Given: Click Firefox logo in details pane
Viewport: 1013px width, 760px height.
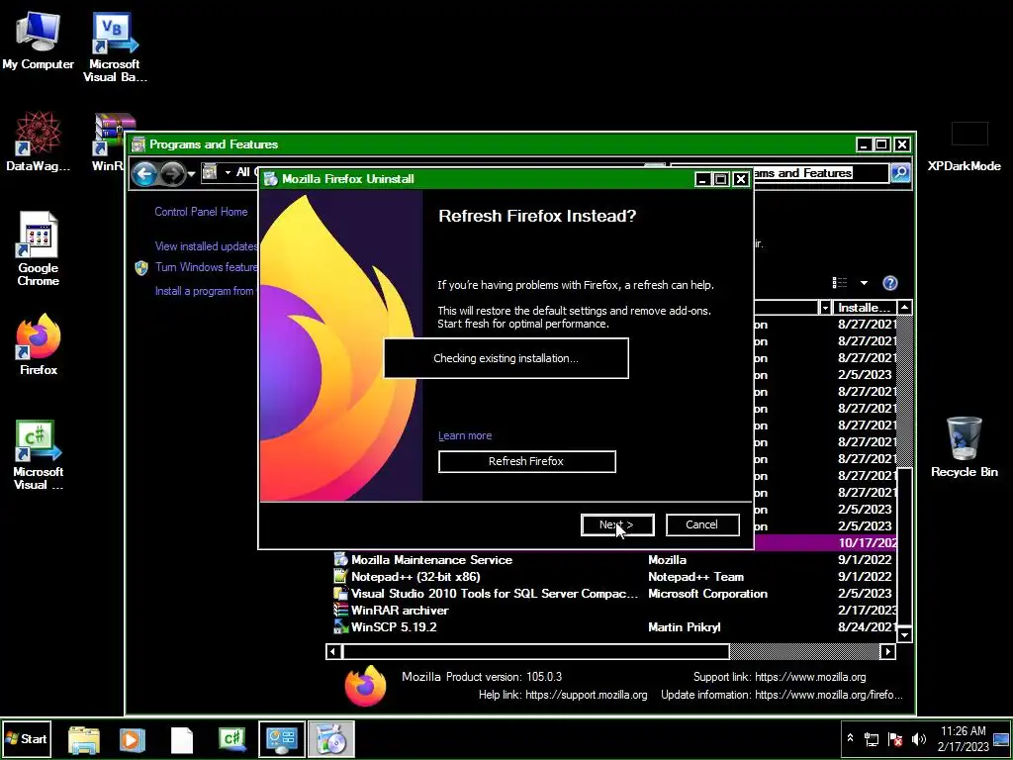Looking at the screenshot, I should [365, 687].
